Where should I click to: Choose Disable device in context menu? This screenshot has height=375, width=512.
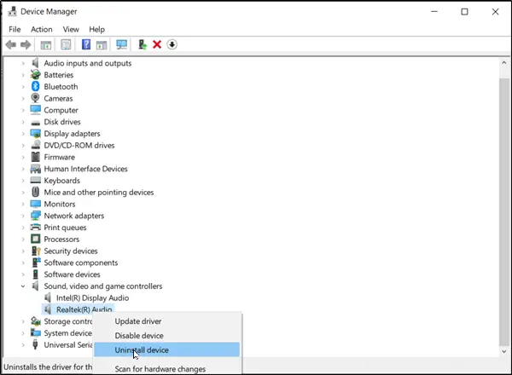click(x=139, y=336)
